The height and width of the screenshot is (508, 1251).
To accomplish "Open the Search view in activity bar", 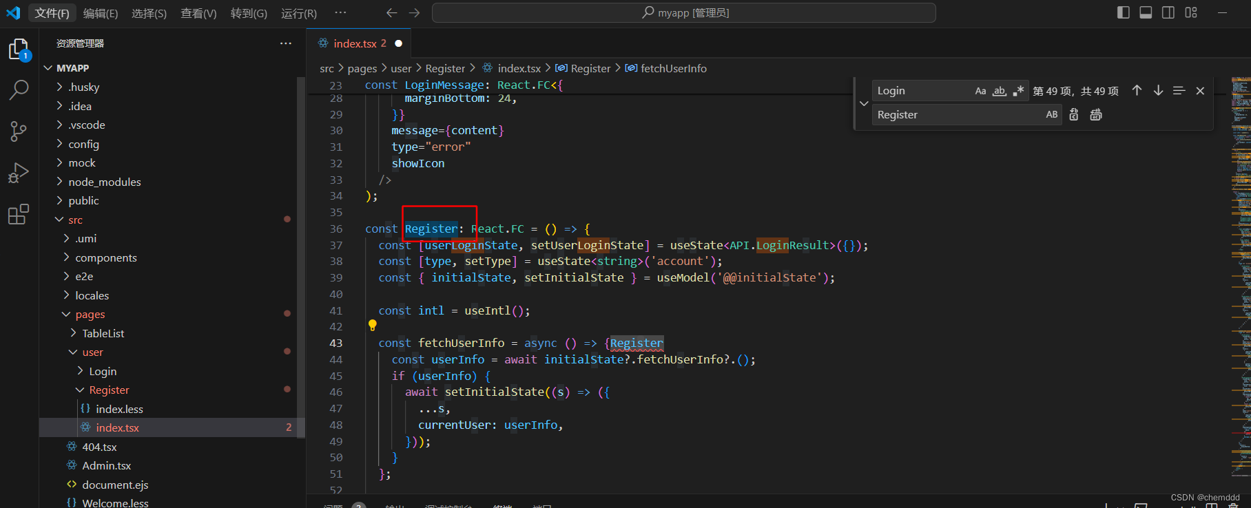I will tap(19, 89).
